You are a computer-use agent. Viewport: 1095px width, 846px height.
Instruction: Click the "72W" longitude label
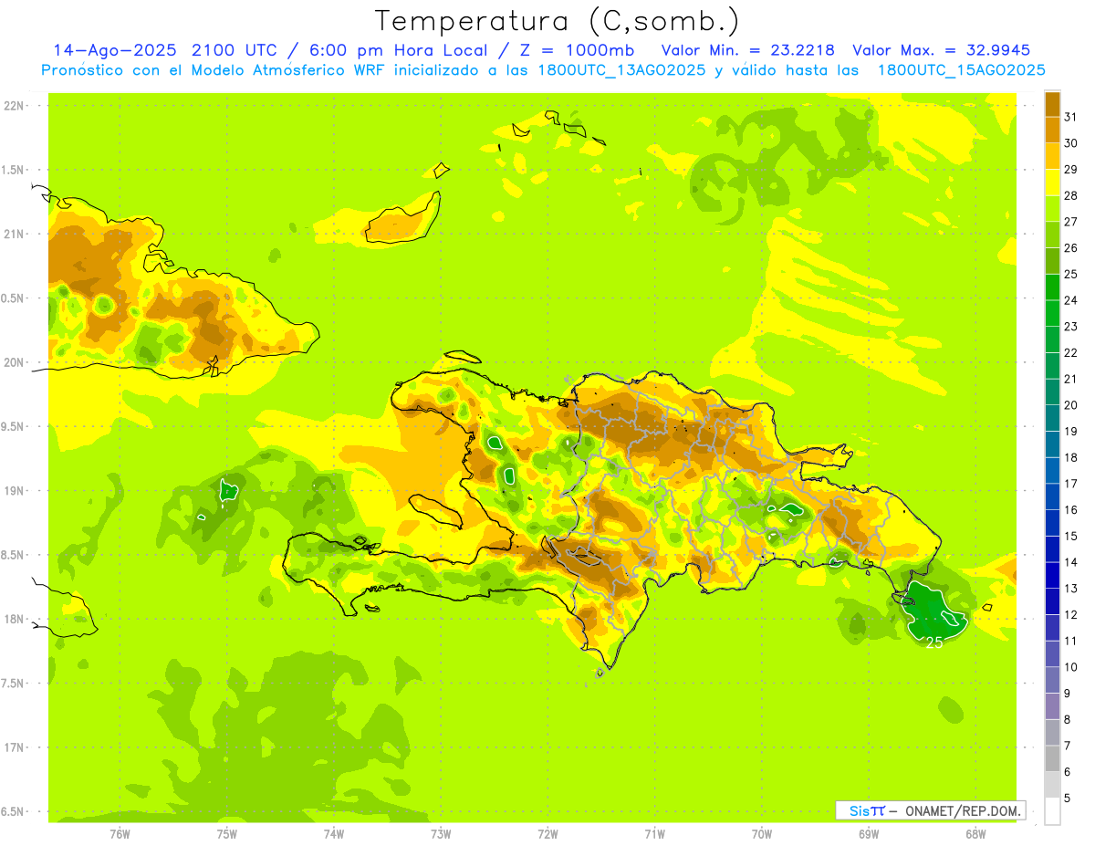(547, 834)
